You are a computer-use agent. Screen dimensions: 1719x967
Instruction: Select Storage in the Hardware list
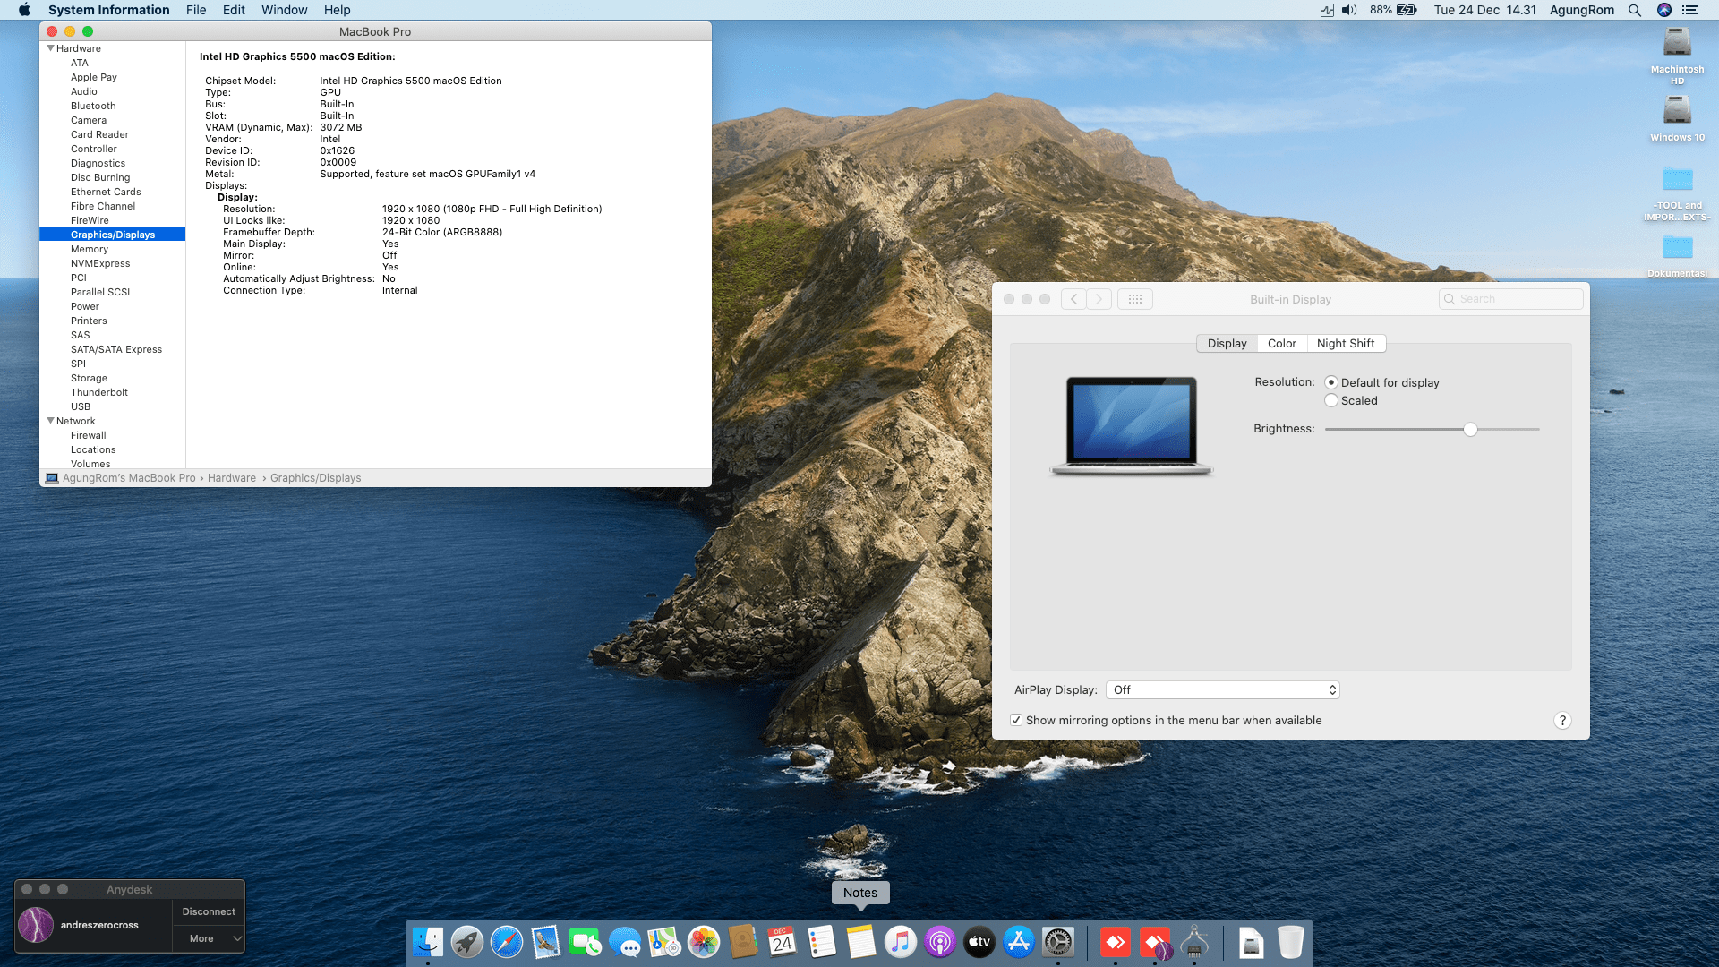[x=89, y=378]
